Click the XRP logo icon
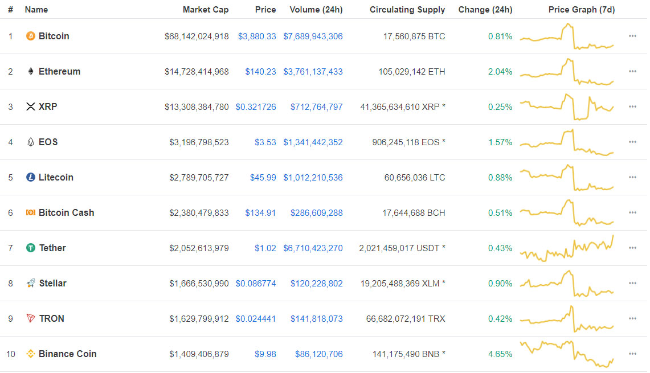Image resolution: width=650 pixels, height=373 pixels. (x=31, y=106)
